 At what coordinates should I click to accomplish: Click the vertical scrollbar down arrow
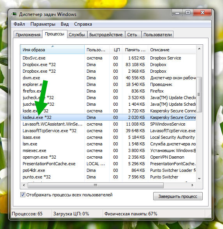pos(199,178)
